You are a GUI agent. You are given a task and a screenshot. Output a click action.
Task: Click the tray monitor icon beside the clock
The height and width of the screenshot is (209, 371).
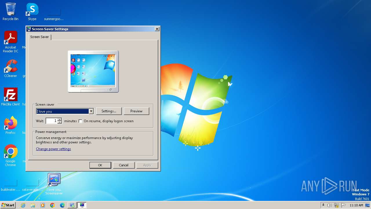[368, 205]
